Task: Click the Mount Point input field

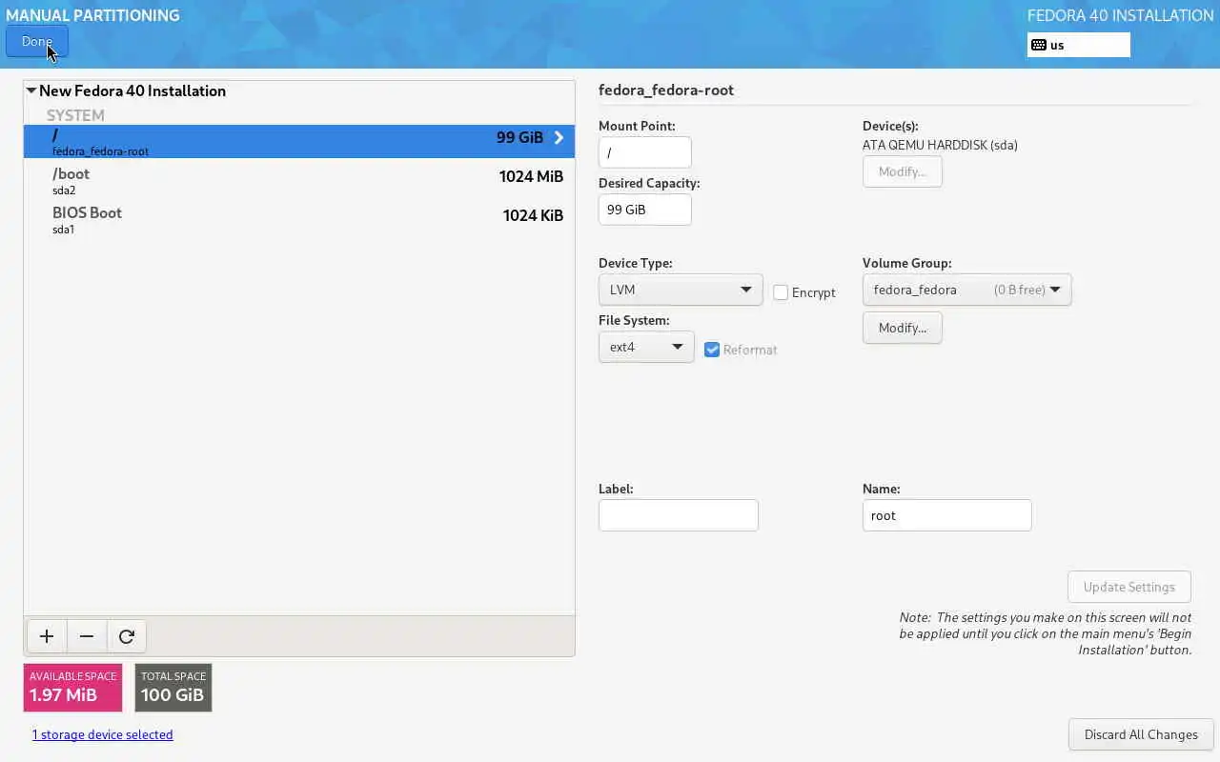Action: (x=645, y=152)
